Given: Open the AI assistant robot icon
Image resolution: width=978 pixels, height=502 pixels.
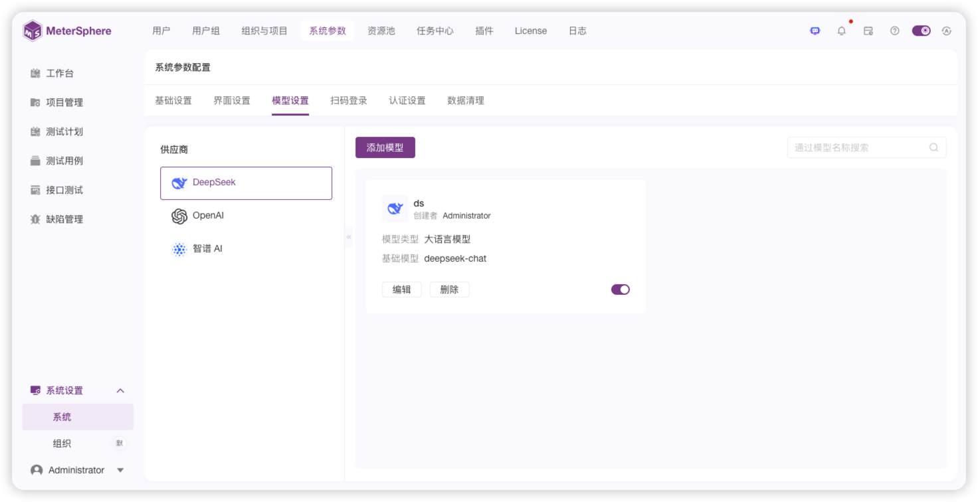Looking at the screenshot, I should 815,31.
